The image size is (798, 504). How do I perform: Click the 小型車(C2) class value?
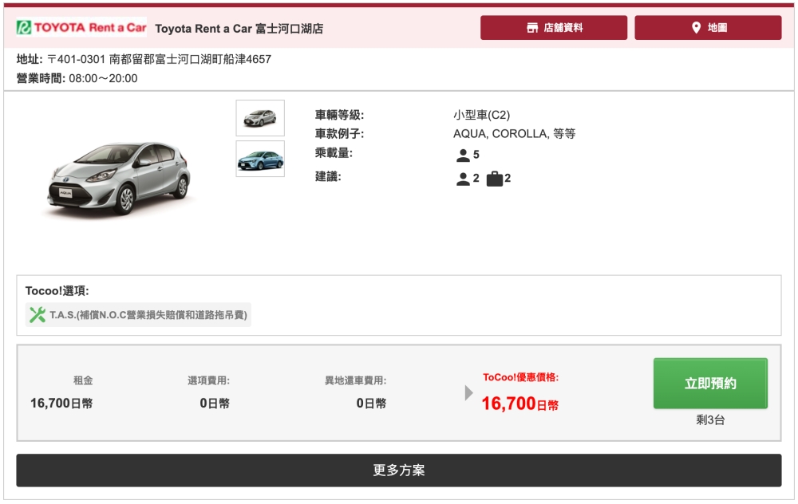pyautogui.click(x=481, y=115)
